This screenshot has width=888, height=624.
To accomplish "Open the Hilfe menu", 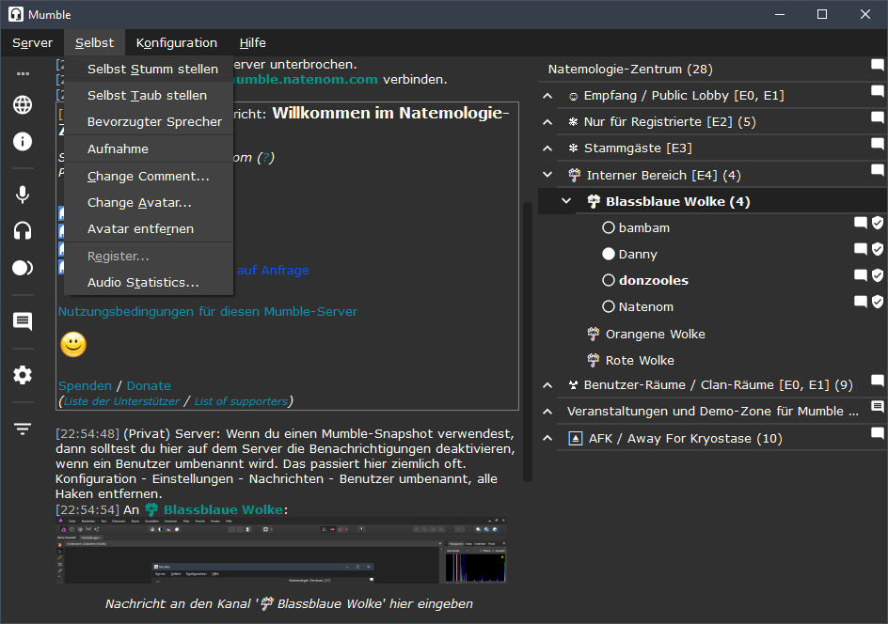I will [x=253, y=43].
